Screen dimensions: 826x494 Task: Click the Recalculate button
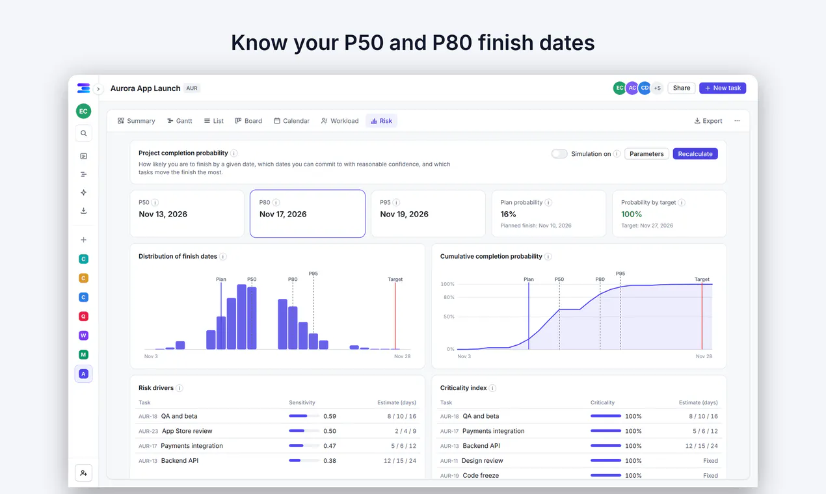[x=695, y=154]
